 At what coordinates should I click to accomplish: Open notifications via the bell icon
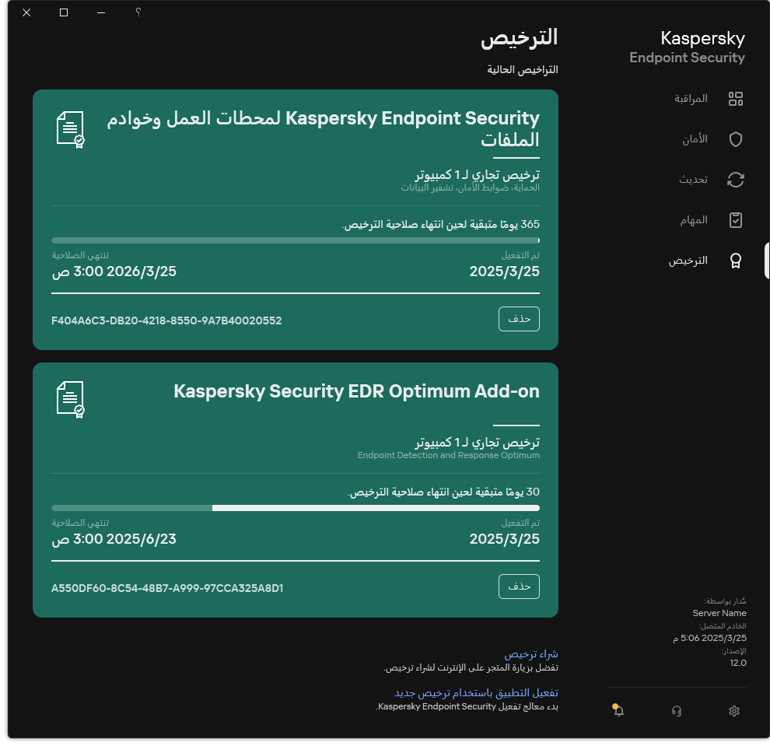click(617, 710)
